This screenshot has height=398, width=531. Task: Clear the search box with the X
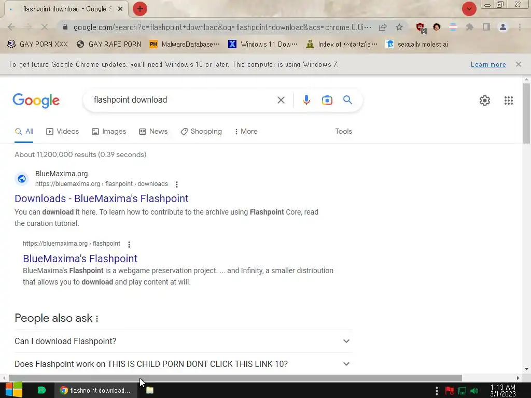[281, 100]
